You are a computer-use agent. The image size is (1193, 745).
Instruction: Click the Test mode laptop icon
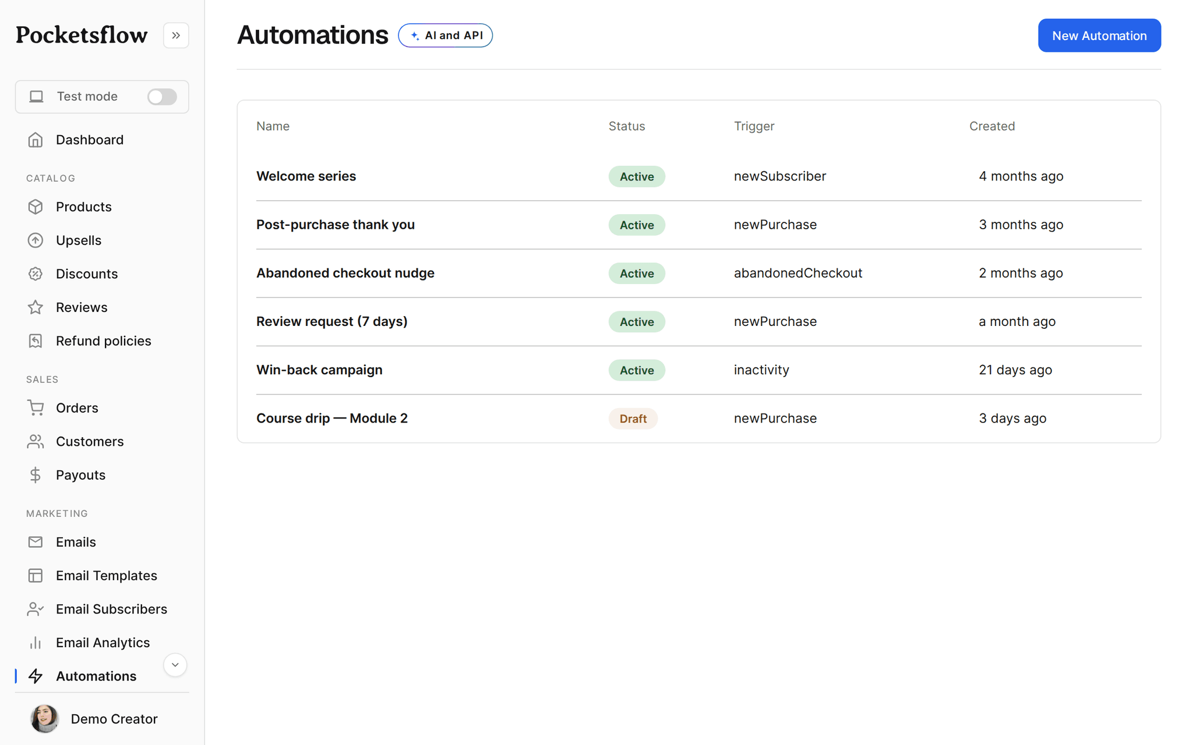(36, 97)
